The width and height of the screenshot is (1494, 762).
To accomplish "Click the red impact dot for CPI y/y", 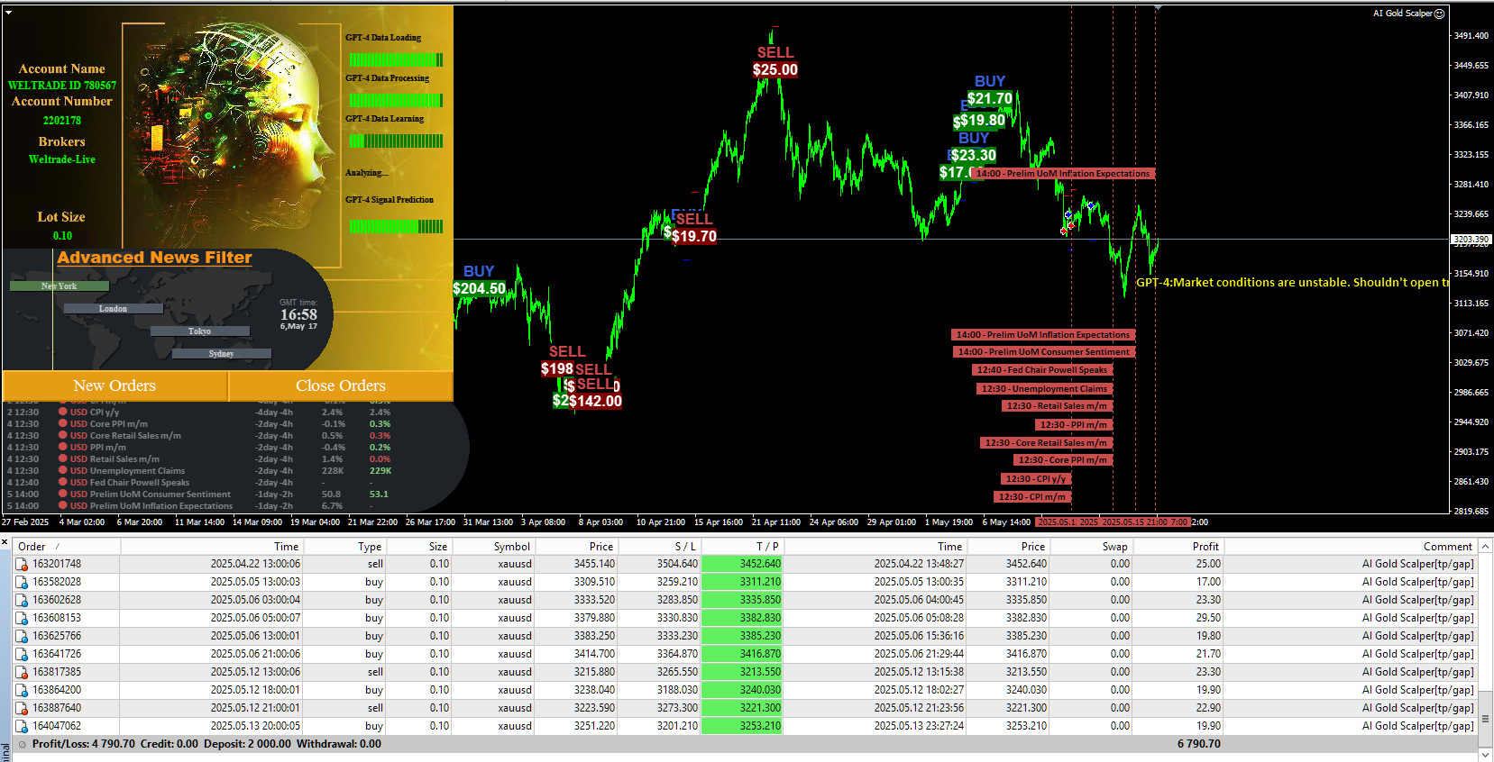I will click(63, 412).
